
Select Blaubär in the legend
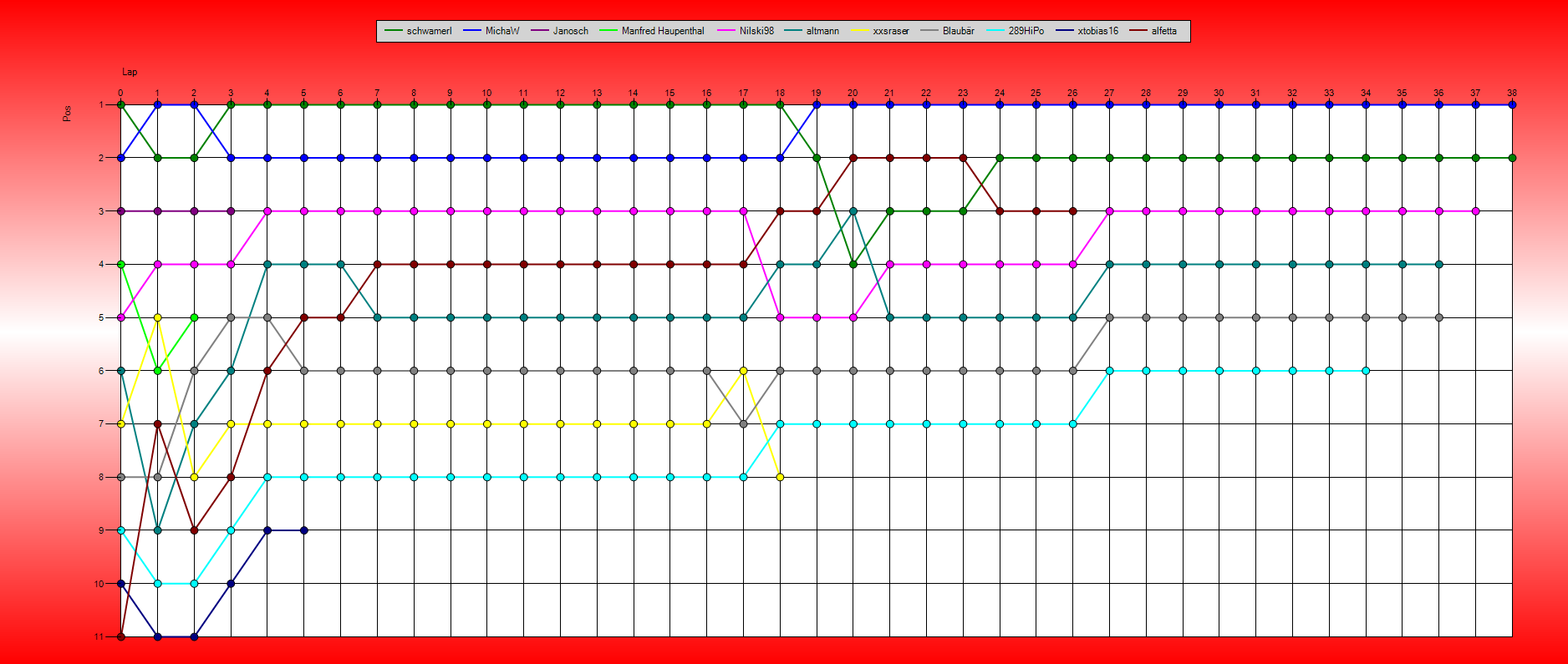(x=947, y=31)
